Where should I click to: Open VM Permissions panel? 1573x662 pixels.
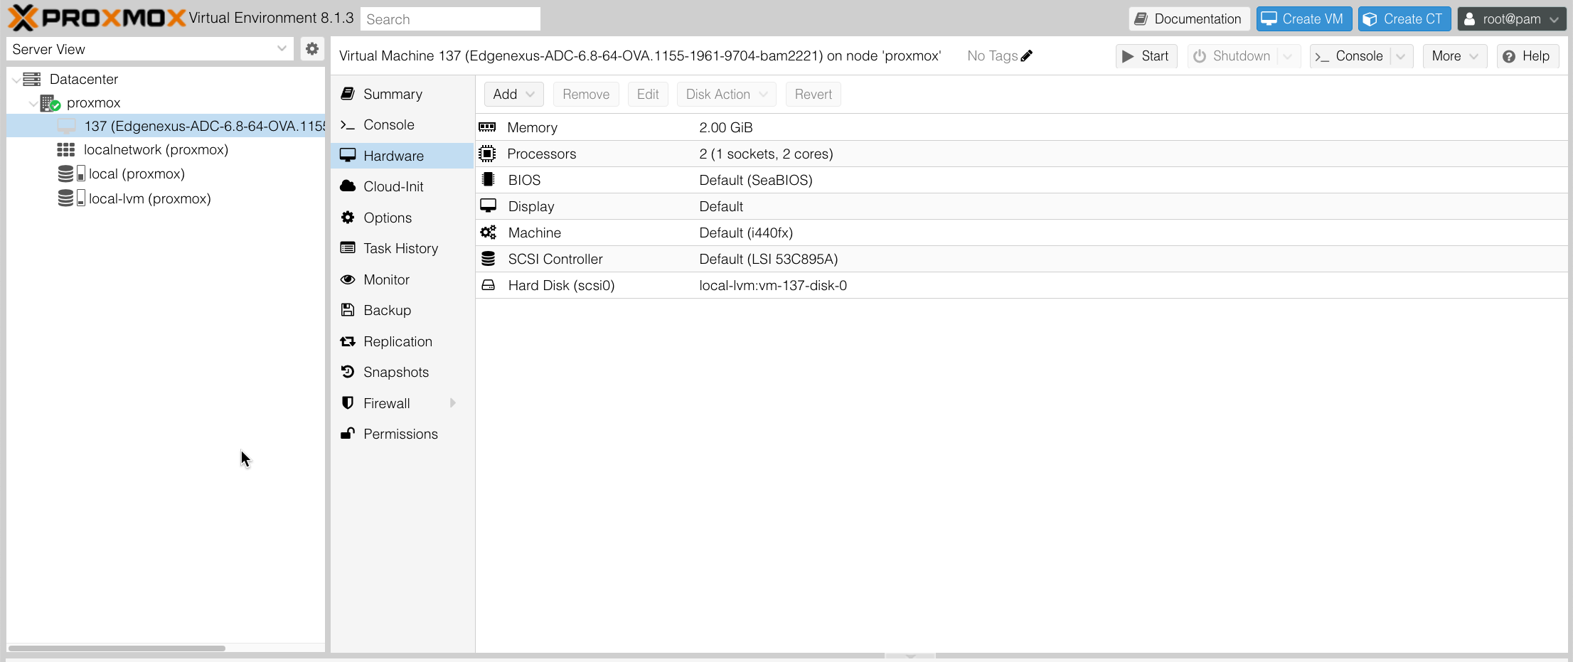[x=400, y=434]
